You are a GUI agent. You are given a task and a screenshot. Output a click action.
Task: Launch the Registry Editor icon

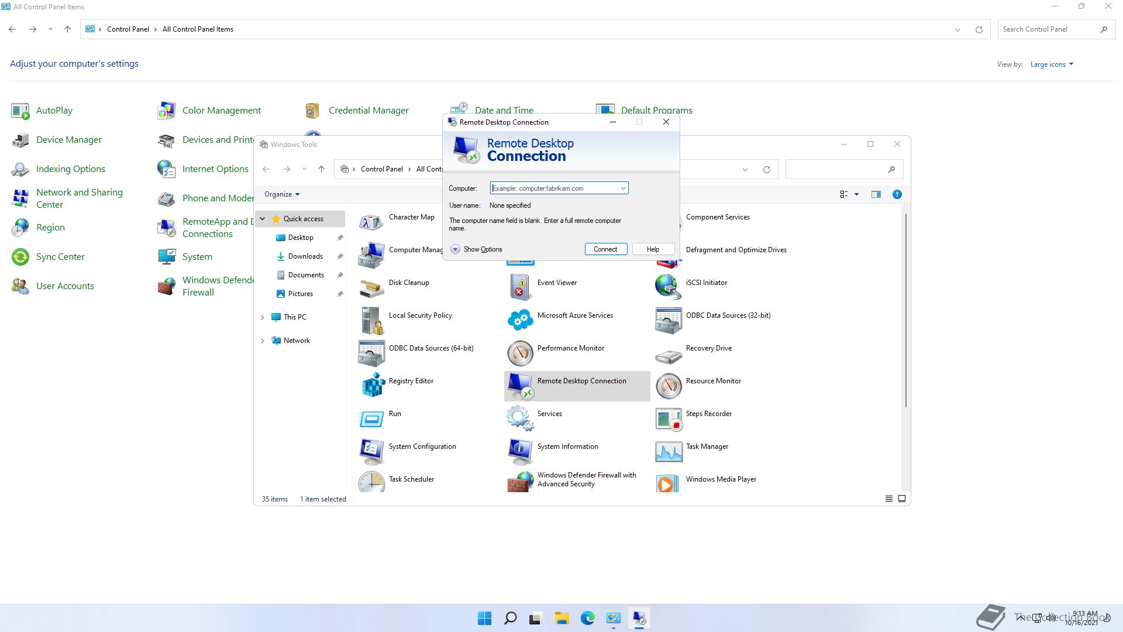[x=372, y=386]
